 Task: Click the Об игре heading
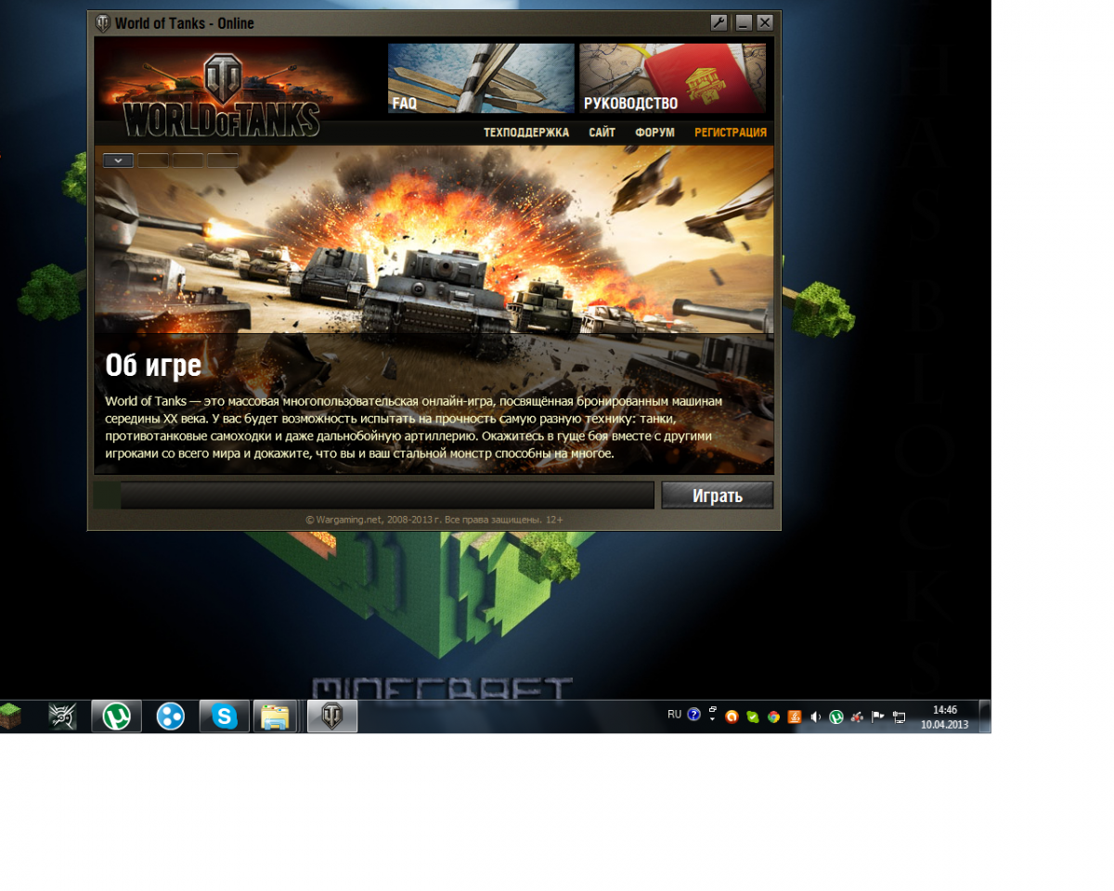(153, 366)
